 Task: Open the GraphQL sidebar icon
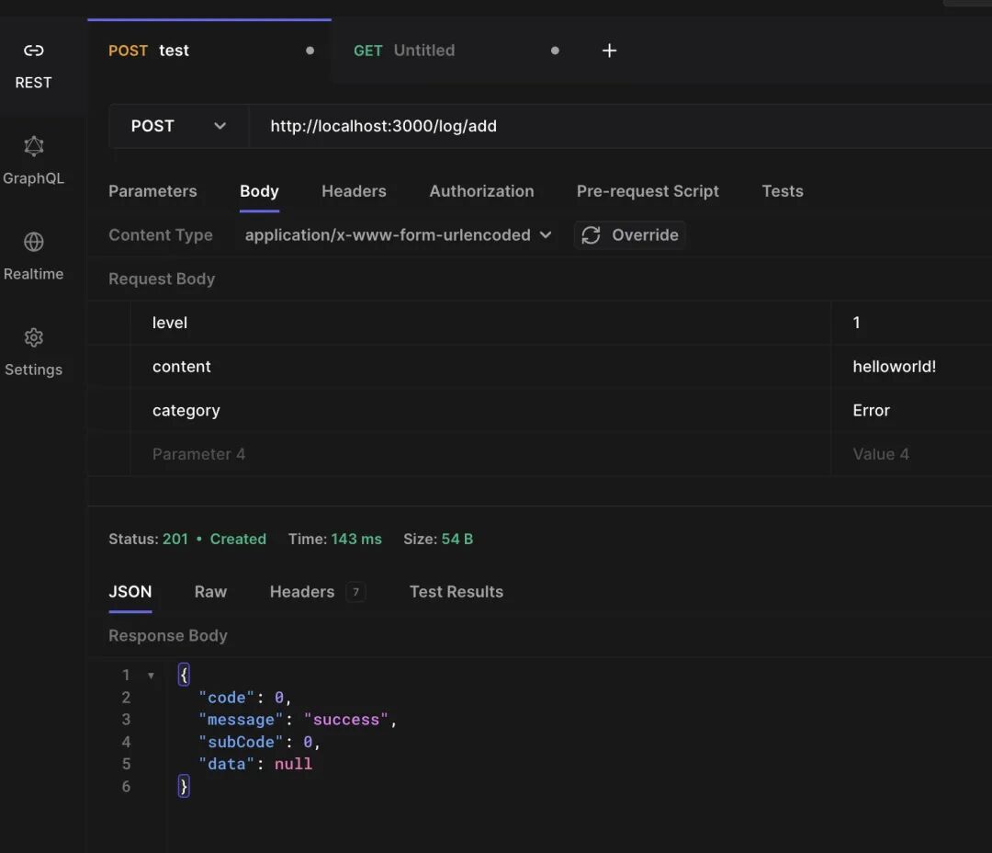(34, 146)
